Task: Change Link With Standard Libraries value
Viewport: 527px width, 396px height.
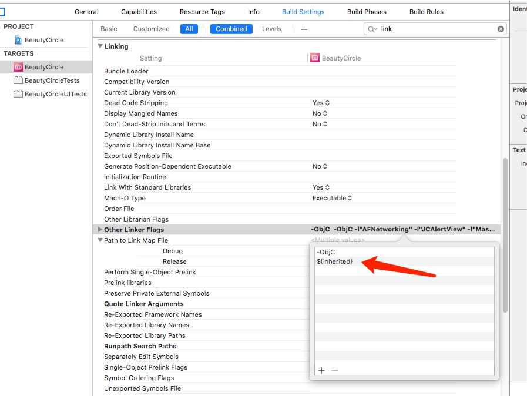Action: pyautogui.click(x=321, y=187)
